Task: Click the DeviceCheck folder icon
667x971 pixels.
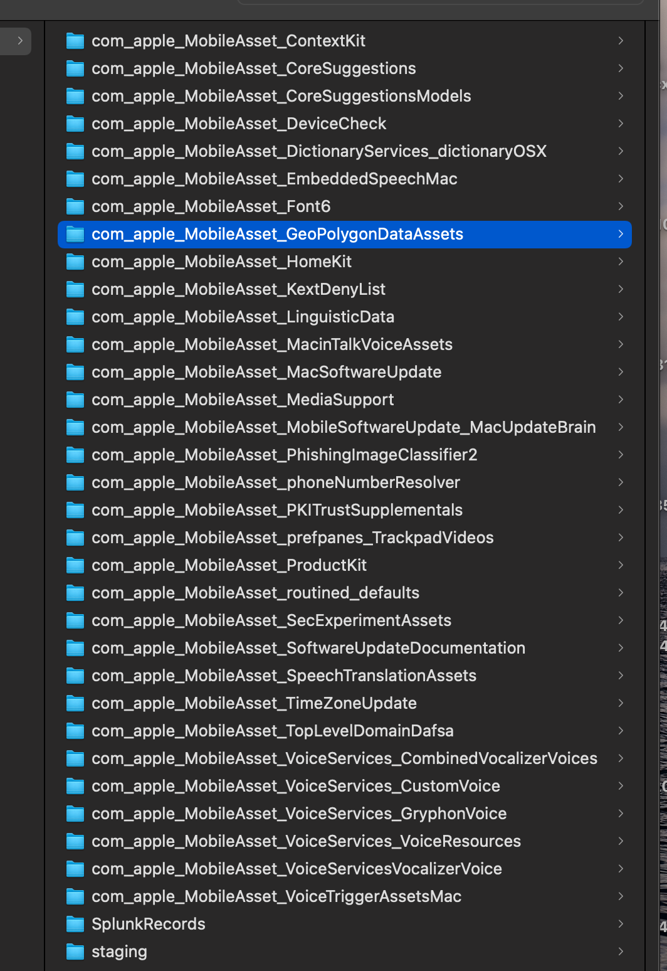Action: pos(75,124)
